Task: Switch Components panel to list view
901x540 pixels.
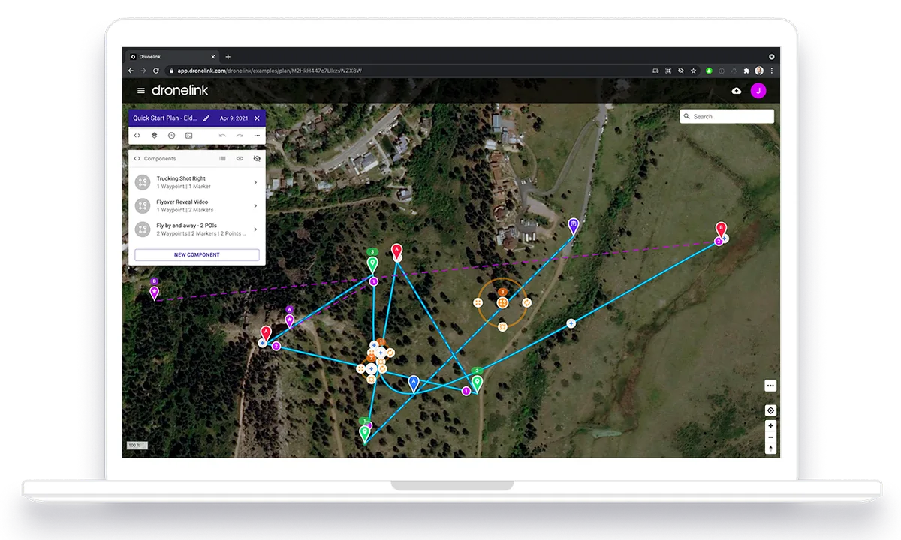Action: click(x=222, y=159)
